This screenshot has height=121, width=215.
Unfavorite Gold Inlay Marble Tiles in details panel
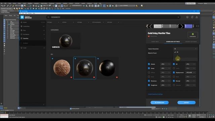point(149,36)
